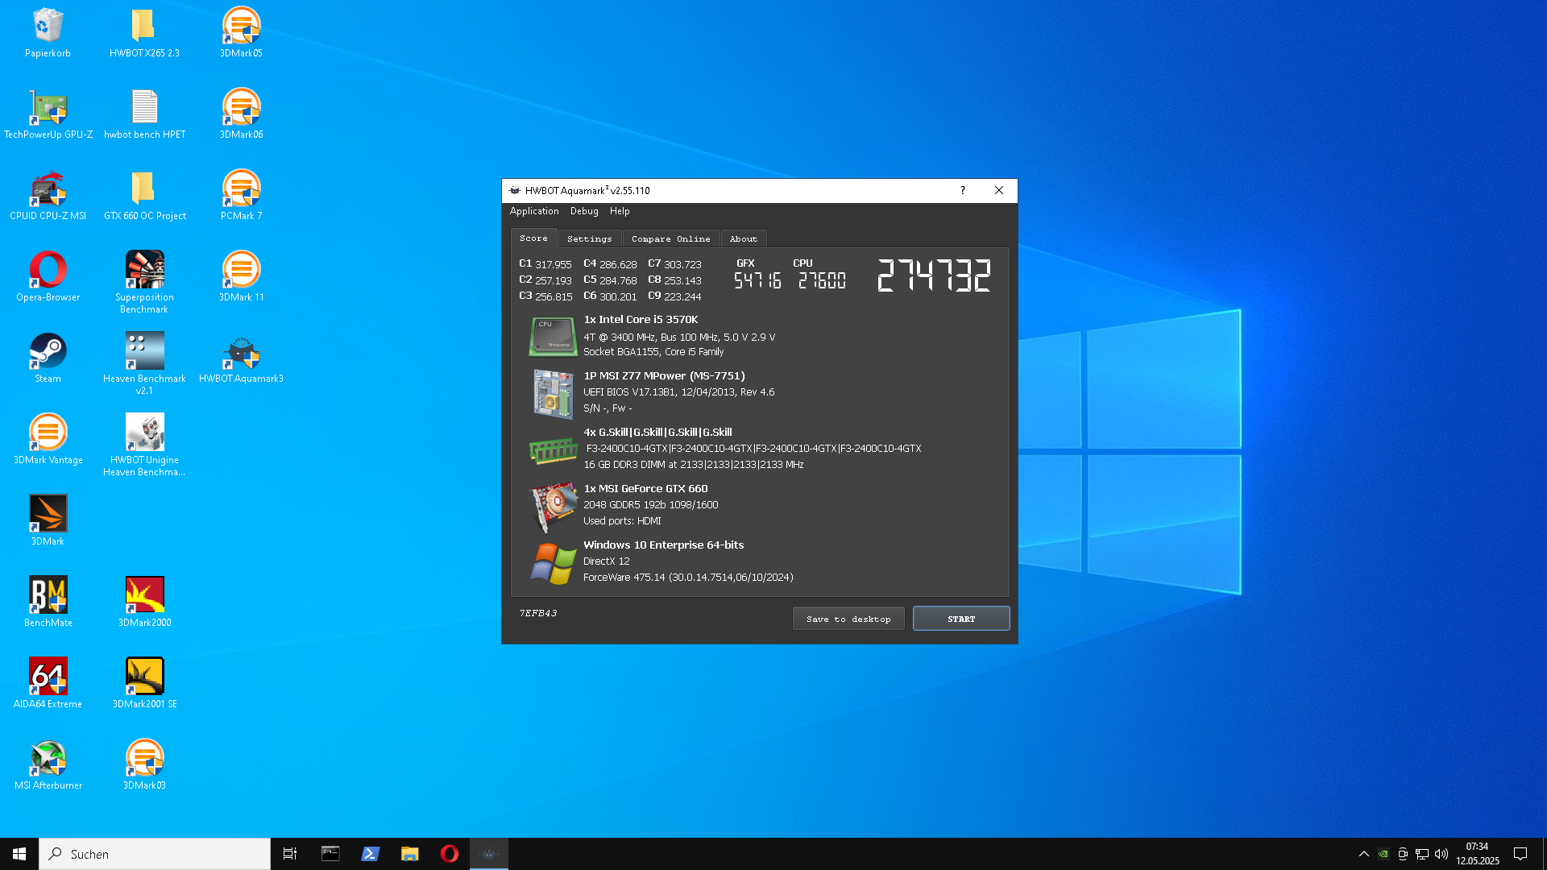Launch PCMark 7 from the desktop
1547x870 pixels.
pyautogui.click(x=241, y=195)
